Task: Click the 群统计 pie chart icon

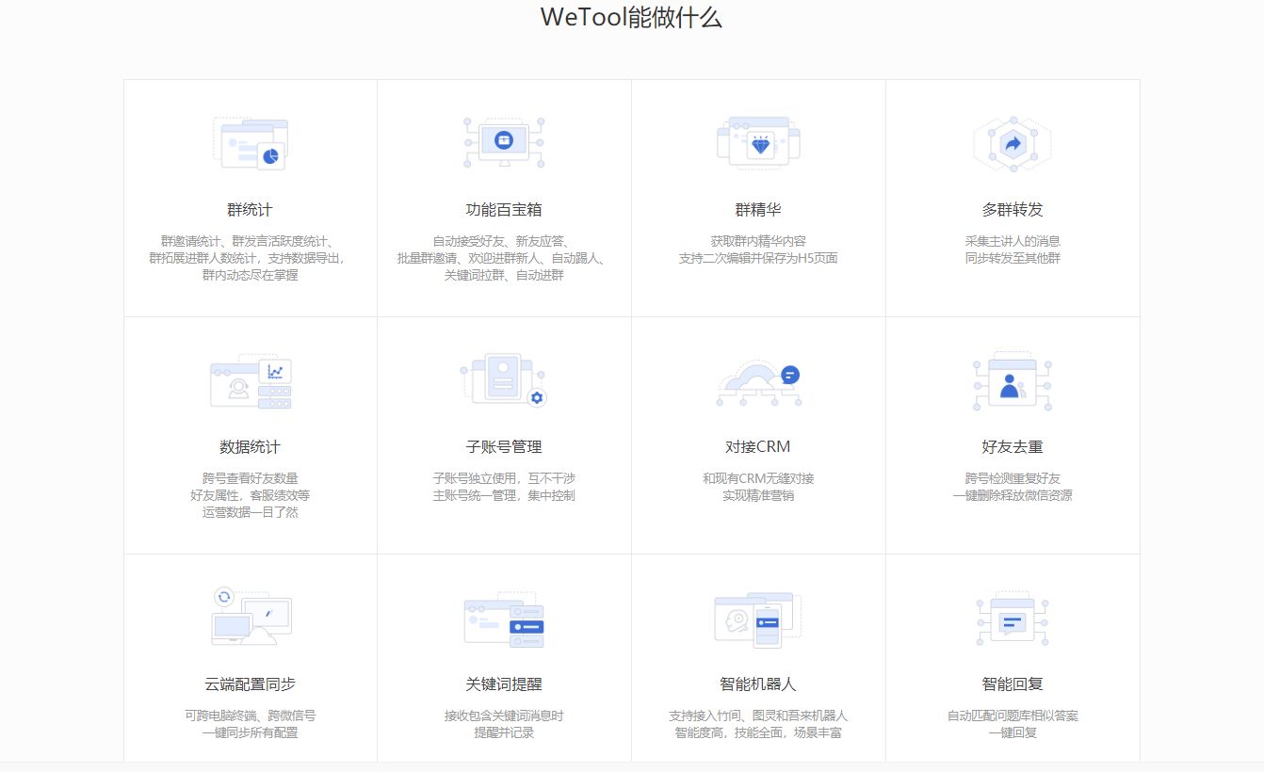Action: [250, 143]
